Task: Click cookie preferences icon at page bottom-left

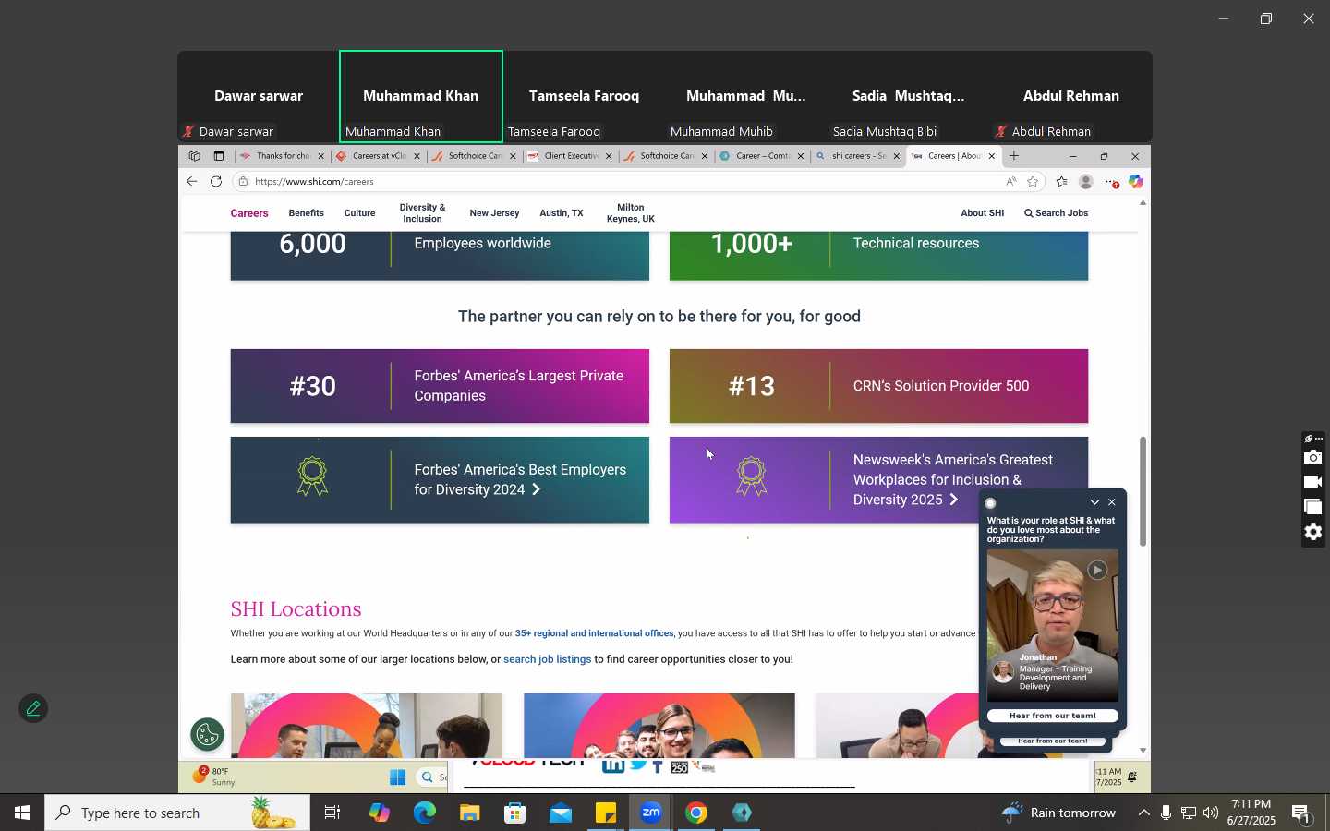Action: 207,734
